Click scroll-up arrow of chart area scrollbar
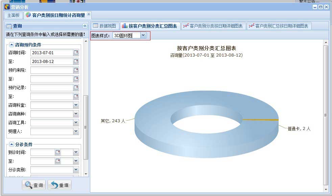 [x=326, y=43]
